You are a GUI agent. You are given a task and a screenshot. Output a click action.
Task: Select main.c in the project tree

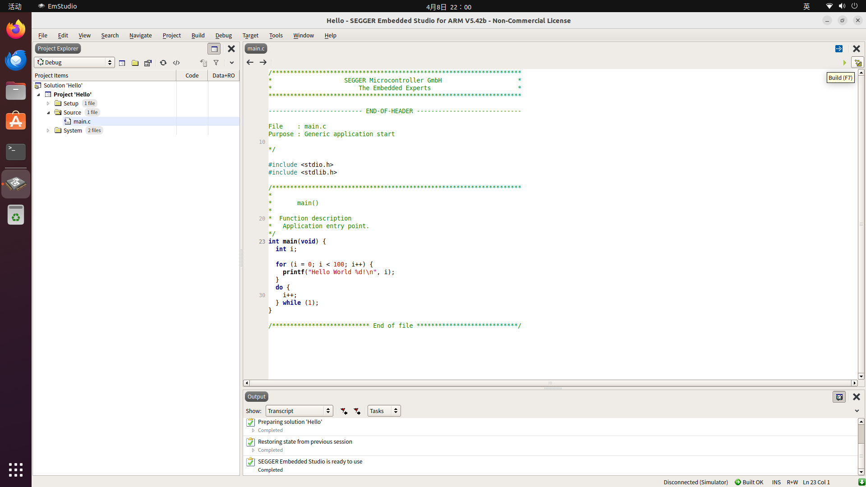click(82, 121)
